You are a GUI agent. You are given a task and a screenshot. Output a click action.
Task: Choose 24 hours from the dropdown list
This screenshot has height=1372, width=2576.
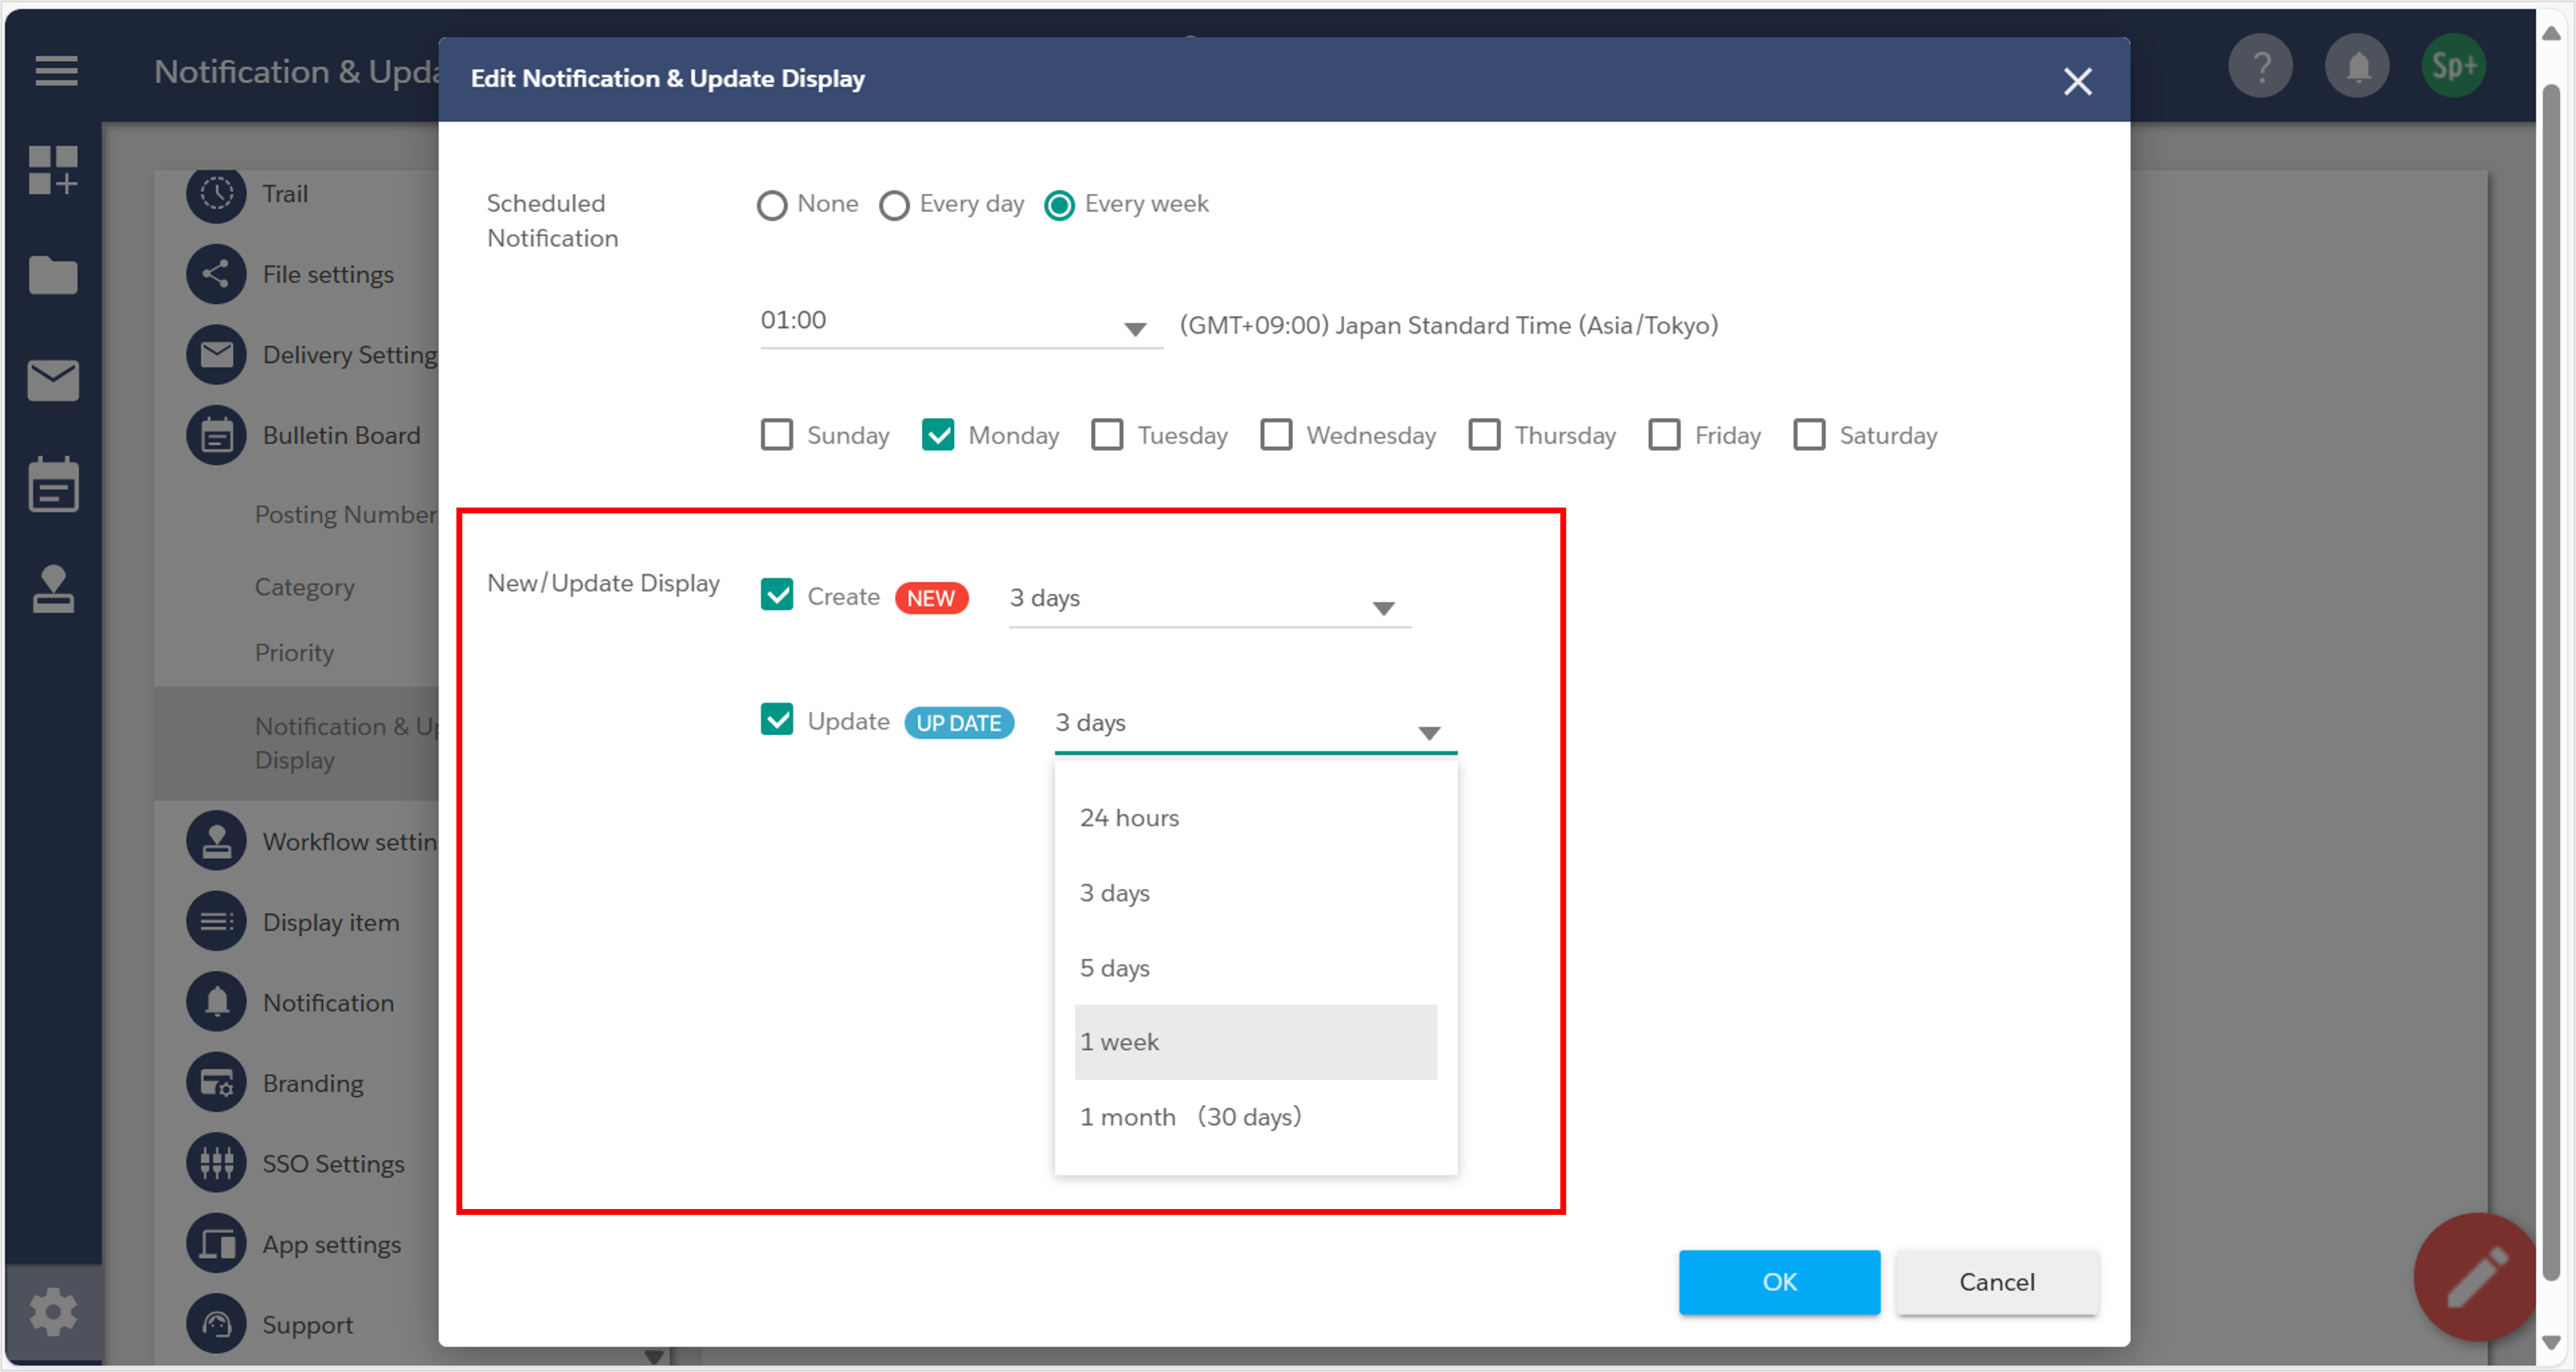1256,818
